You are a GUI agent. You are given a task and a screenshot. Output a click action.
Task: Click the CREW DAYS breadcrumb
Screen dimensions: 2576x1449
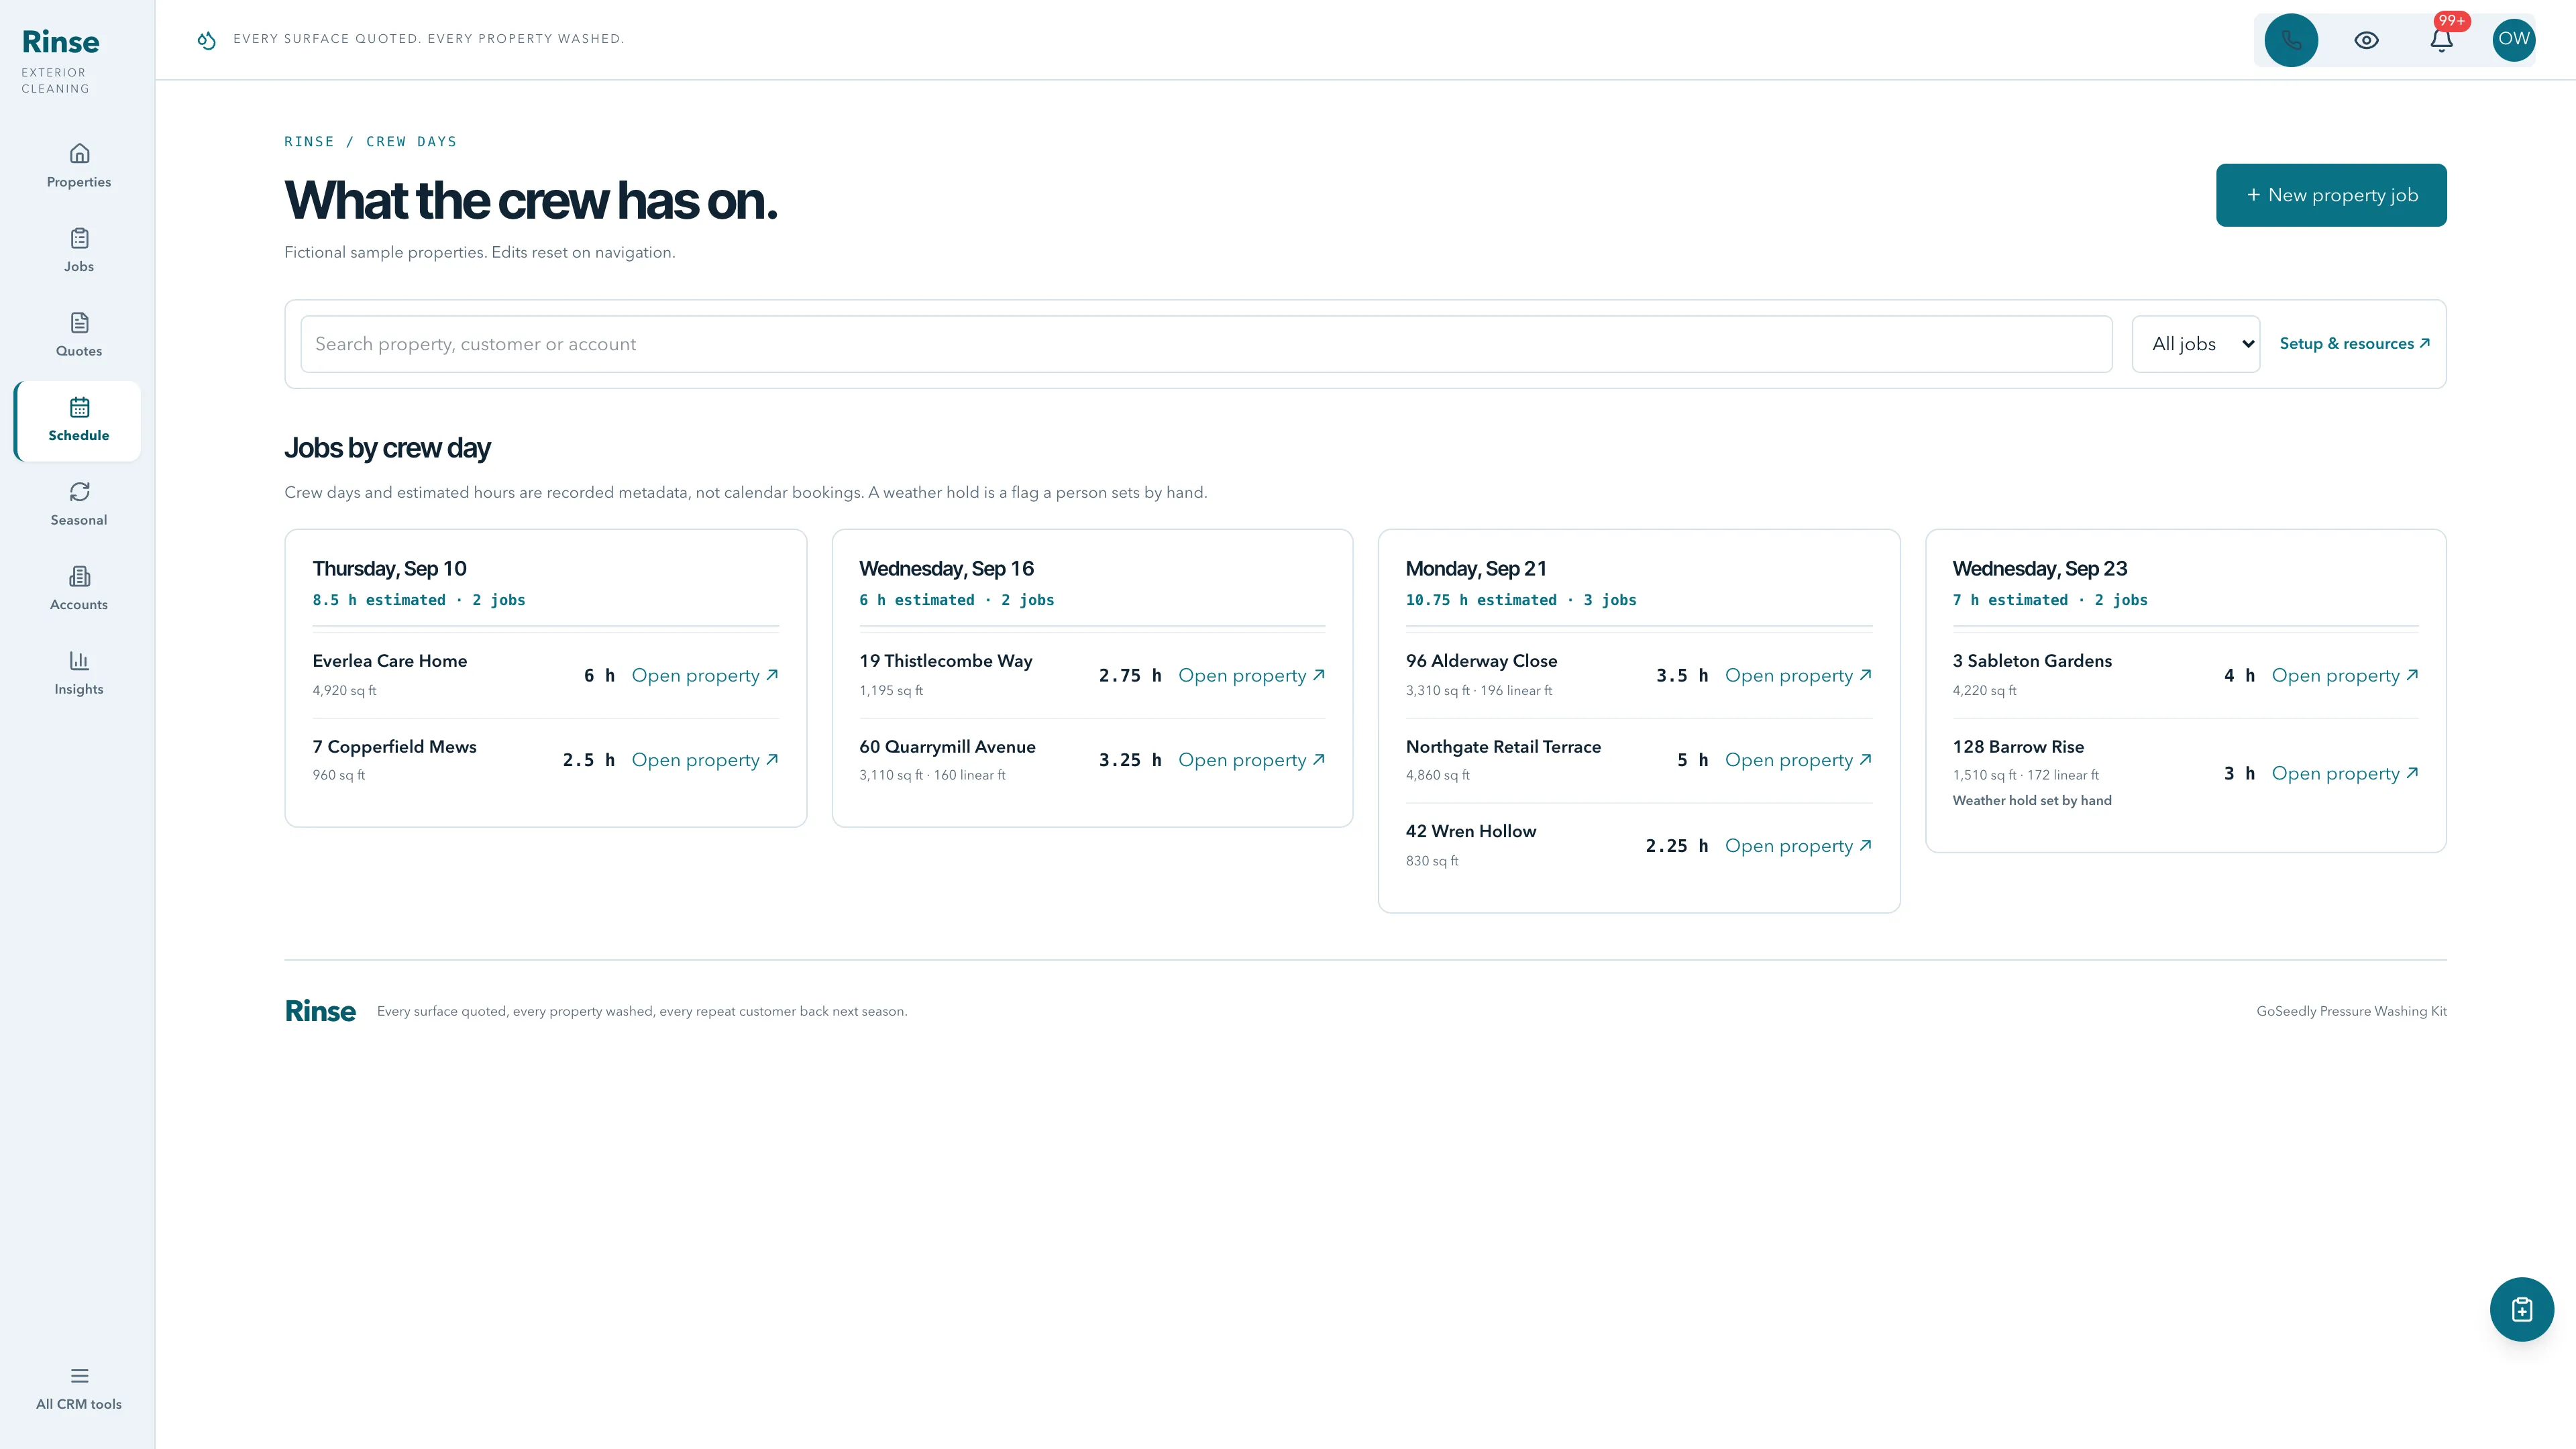[x=411, y=141]
